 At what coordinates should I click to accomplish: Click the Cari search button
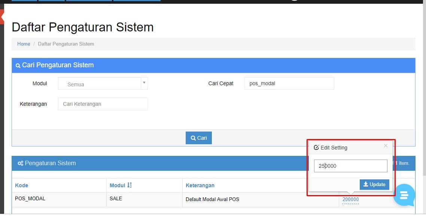pos(199,138)
